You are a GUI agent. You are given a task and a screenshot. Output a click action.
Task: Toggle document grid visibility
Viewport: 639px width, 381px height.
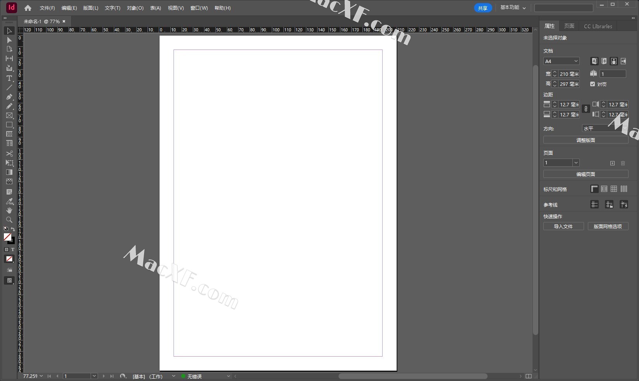tap(614, 189)
